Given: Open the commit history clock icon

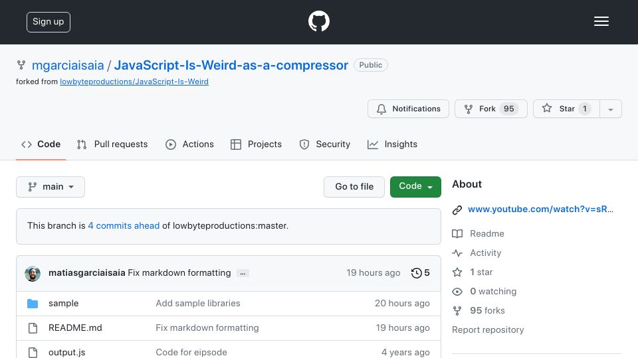Looking at the screenshot, I should tap(416, 272).
